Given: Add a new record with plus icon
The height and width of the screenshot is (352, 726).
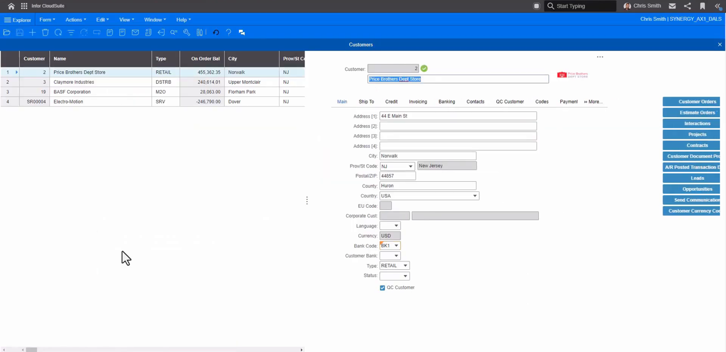Looking at the screenshot, I should point(32,32).
